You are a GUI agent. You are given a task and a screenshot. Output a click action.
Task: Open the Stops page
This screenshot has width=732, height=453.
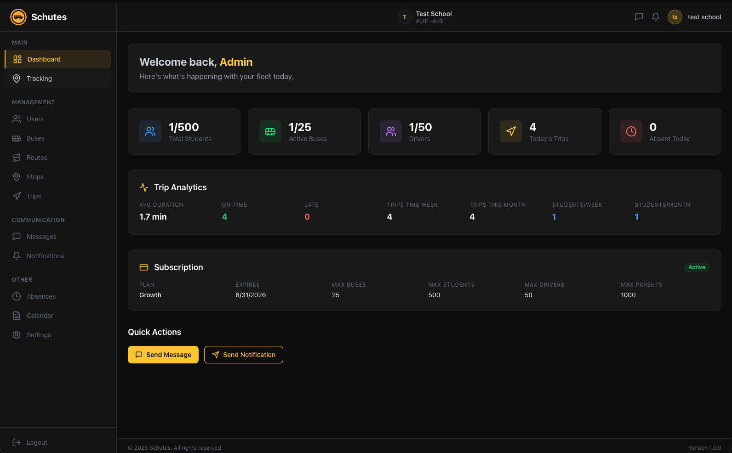(58, 177)
